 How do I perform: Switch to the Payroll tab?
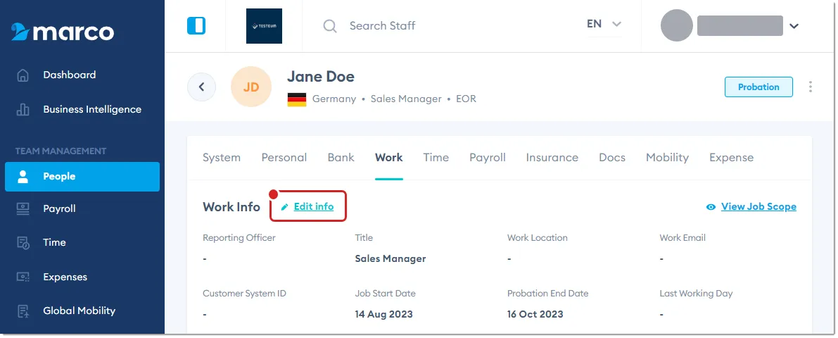pyautogui.click(x=488, y=158)
